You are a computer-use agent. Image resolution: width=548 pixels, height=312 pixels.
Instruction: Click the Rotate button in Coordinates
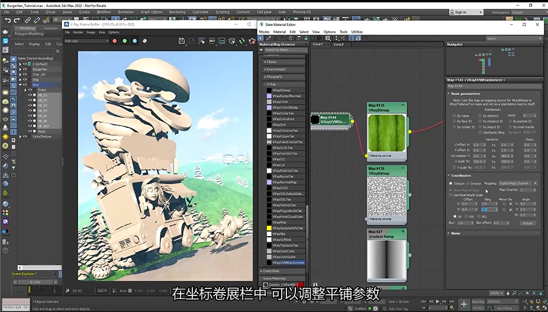click(x=528, y=223)
